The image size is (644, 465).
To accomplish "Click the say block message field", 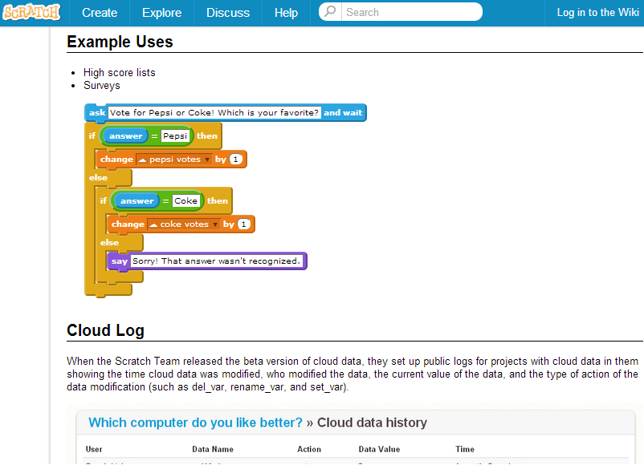I will coord(217,261).
